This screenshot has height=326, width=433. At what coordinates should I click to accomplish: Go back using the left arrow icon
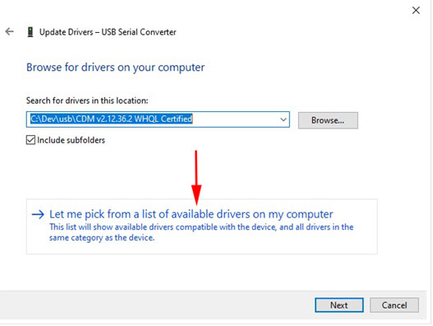[9, 31]
